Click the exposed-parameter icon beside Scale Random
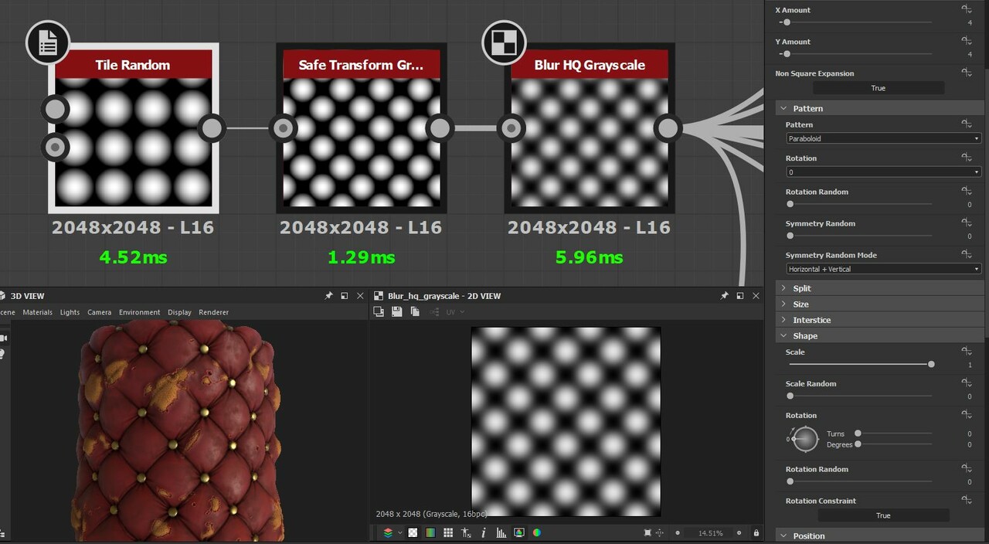 (967, 382)
